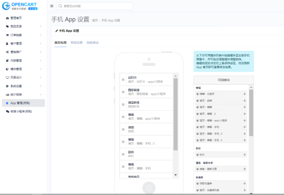Click the blue drag-and-drop instruction notice
Screen dimensions: 284x195
[224, 61]
